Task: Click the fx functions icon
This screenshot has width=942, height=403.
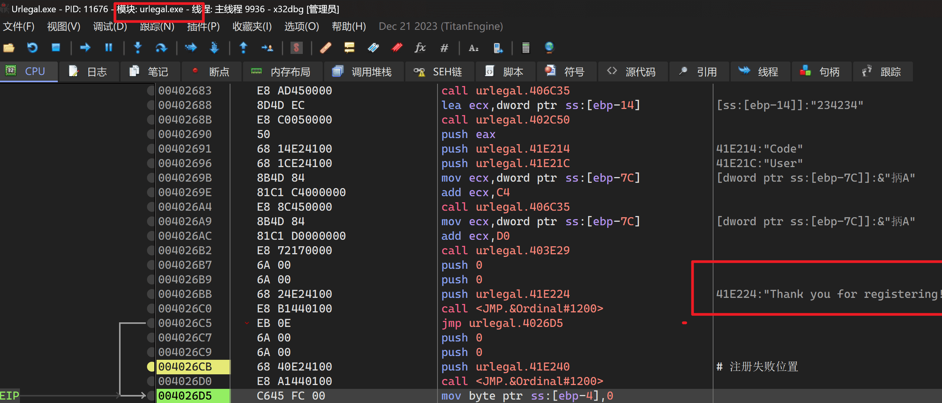Action: click(420, 48)
